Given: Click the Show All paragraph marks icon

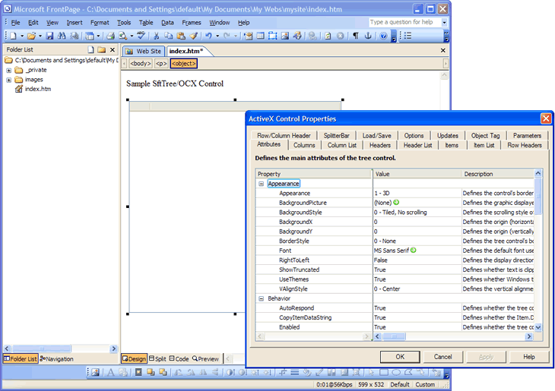Looking at the screenshot, I should tap(355, 36).
